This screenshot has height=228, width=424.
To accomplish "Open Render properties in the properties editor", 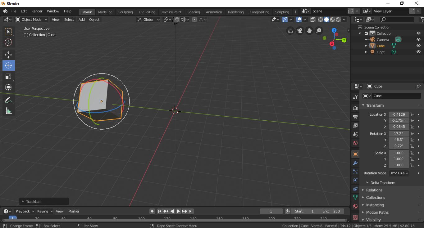I will (355, 108).
